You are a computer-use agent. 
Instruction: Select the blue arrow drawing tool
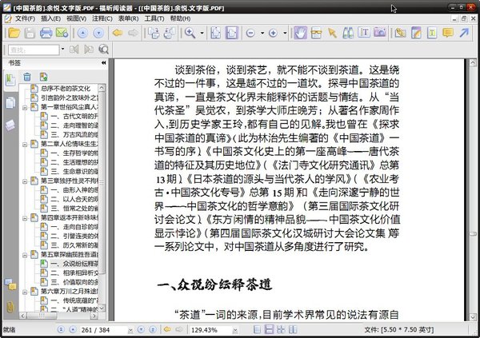pos(464,33)
